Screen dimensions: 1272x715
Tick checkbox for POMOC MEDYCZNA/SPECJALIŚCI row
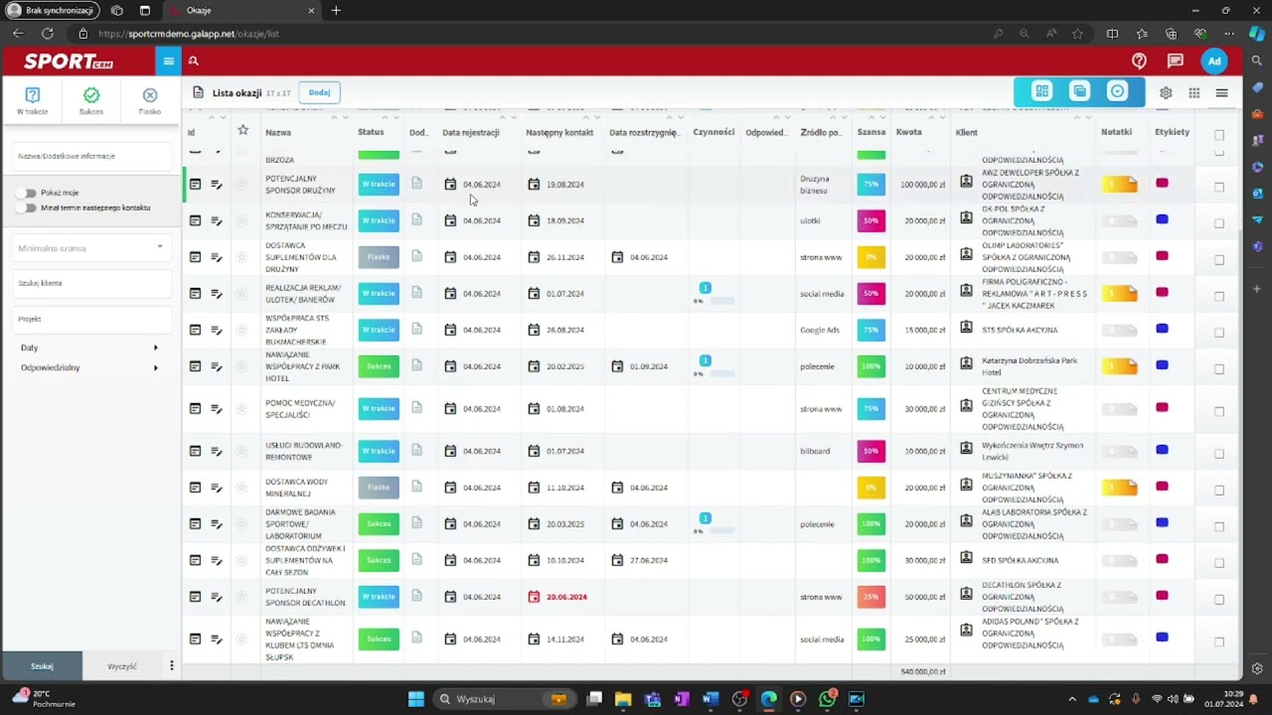[1219, 411]
